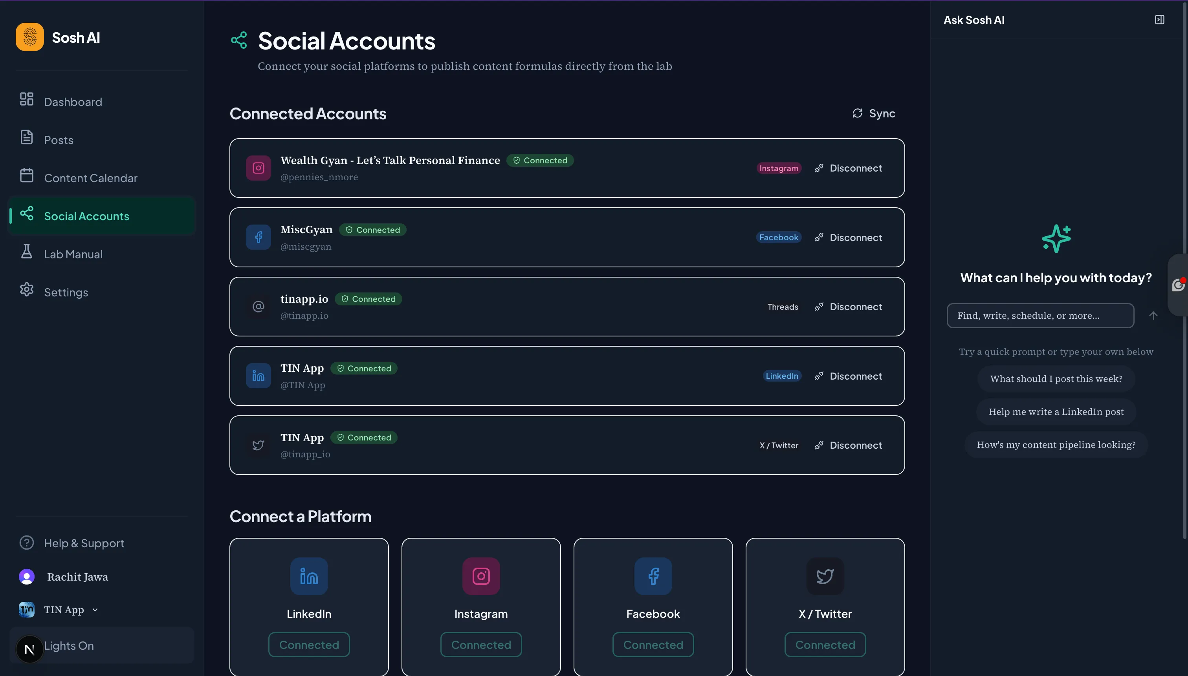Image resolution: width=1188 pixels, height=676 pixels.
Task: Click Connected button on X / Twitter card
Action: (825, 645)
